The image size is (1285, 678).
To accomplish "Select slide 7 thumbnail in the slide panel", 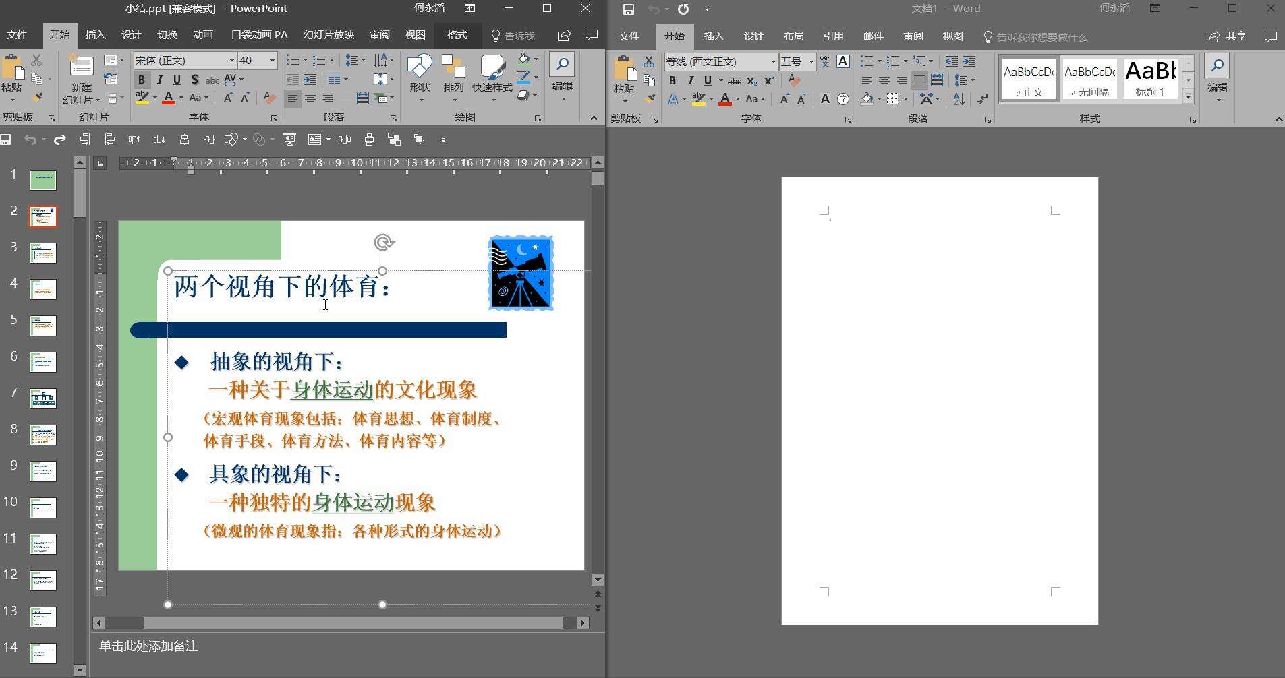I will click(x=42, y=398).
